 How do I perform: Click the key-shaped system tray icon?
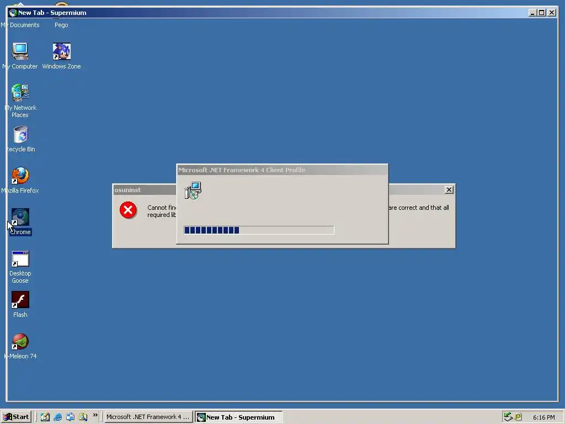point(518,417)
